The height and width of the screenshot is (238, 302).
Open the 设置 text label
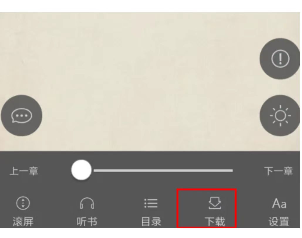click(279, 222)
